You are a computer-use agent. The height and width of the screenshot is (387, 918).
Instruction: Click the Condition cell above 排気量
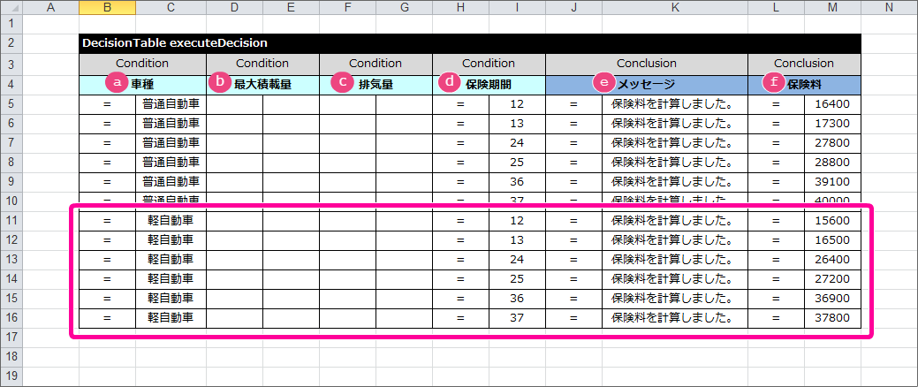376,64
